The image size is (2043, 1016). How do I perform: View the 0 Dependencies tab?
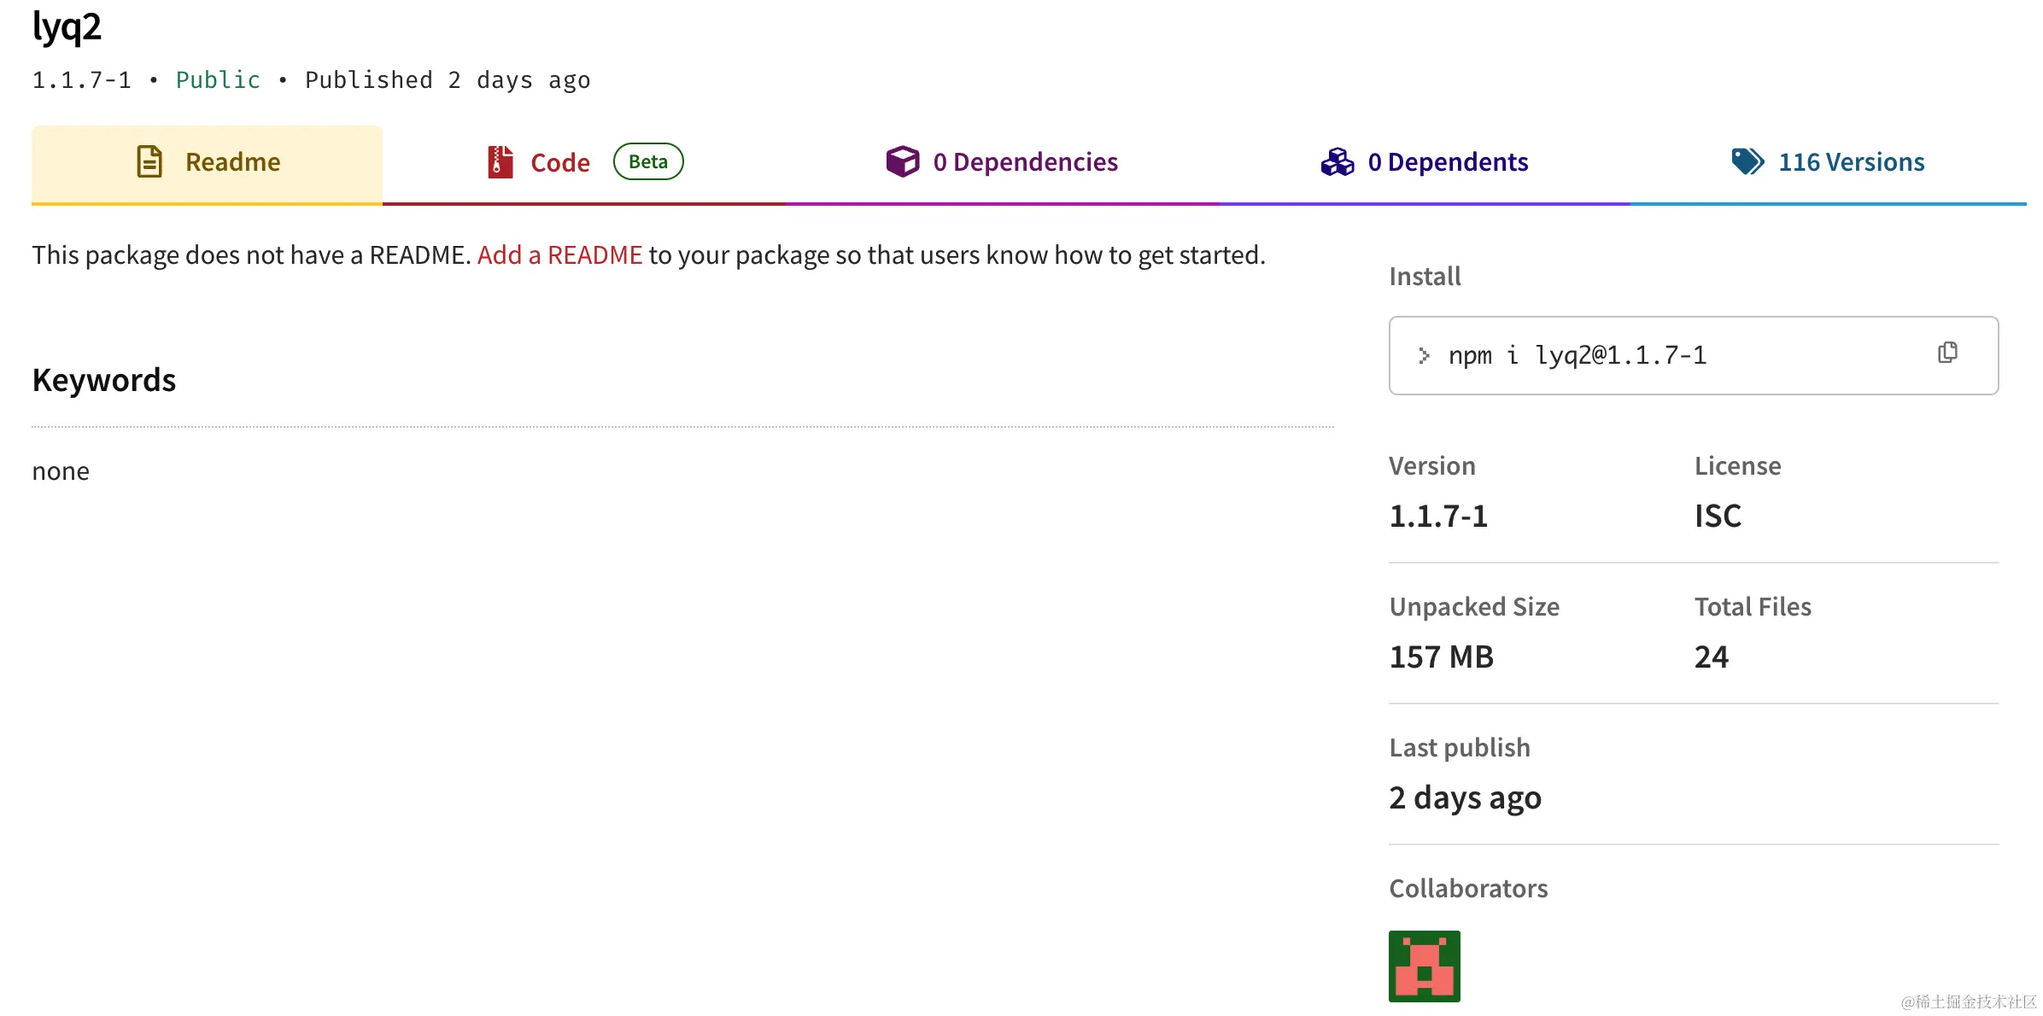coord(1025,162)
